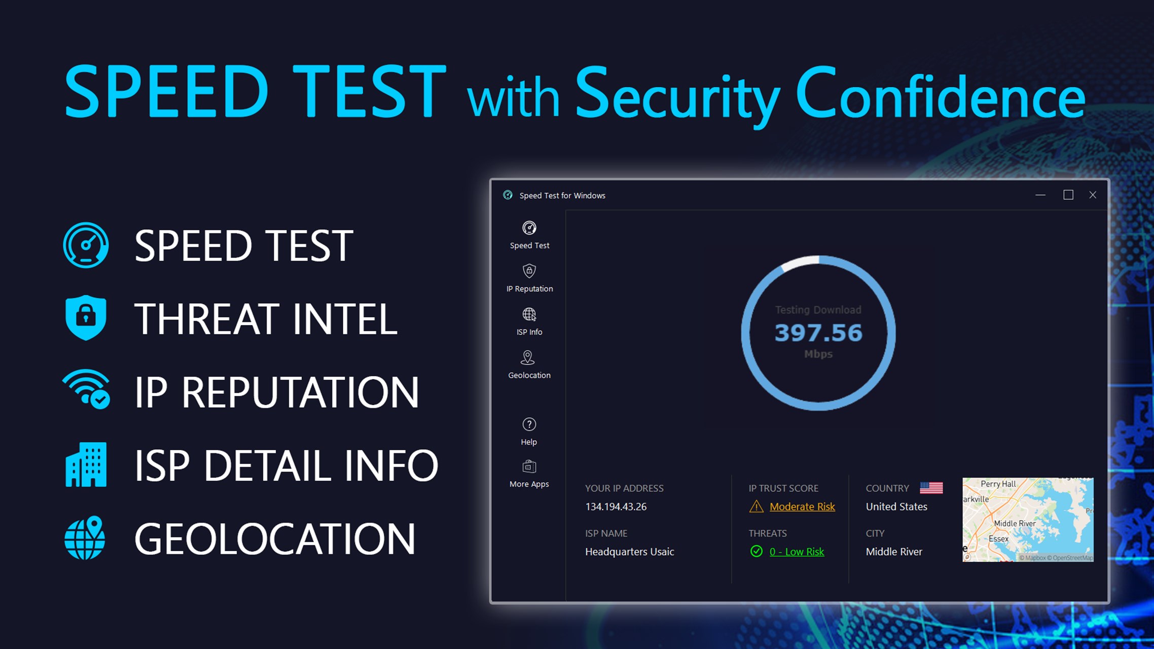Click the app logo in title bar

tap(508, 195)
